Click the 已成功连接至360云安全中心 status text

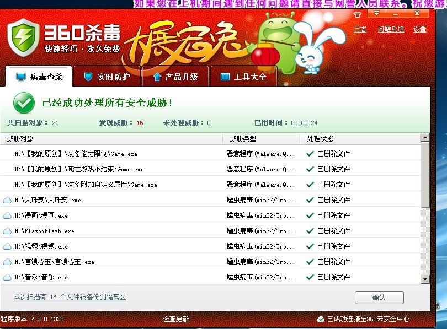coord(368,319)
